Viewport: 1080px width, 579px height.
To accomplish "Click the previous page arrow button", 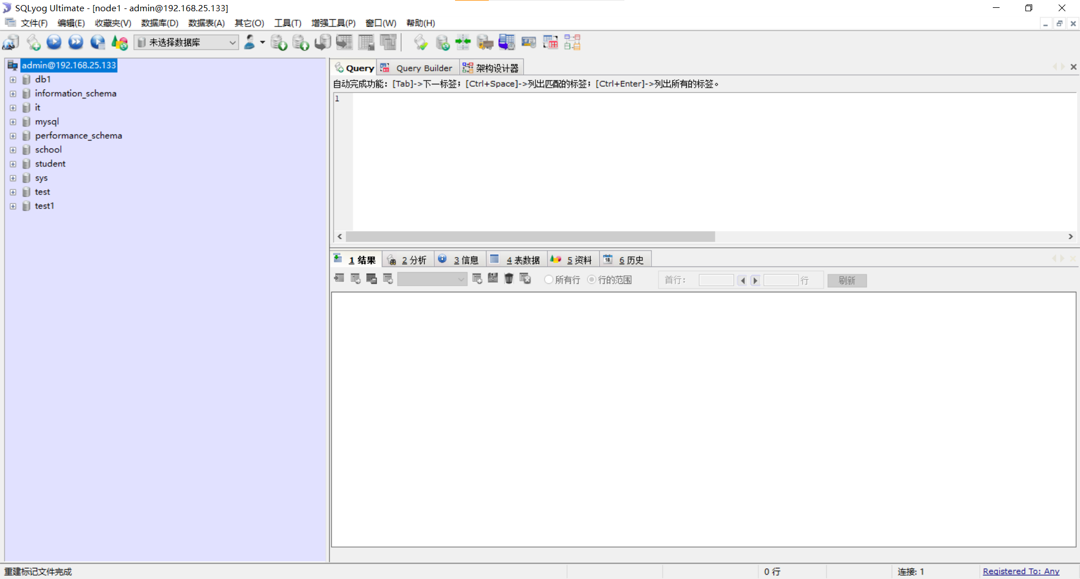I will 742,280.
